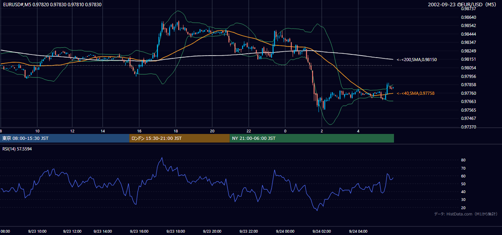The width and height of the screenshot is (502, 235).
Task: Click hour label 18 under the candlestick chart
Action: click(x=176, y=131)
